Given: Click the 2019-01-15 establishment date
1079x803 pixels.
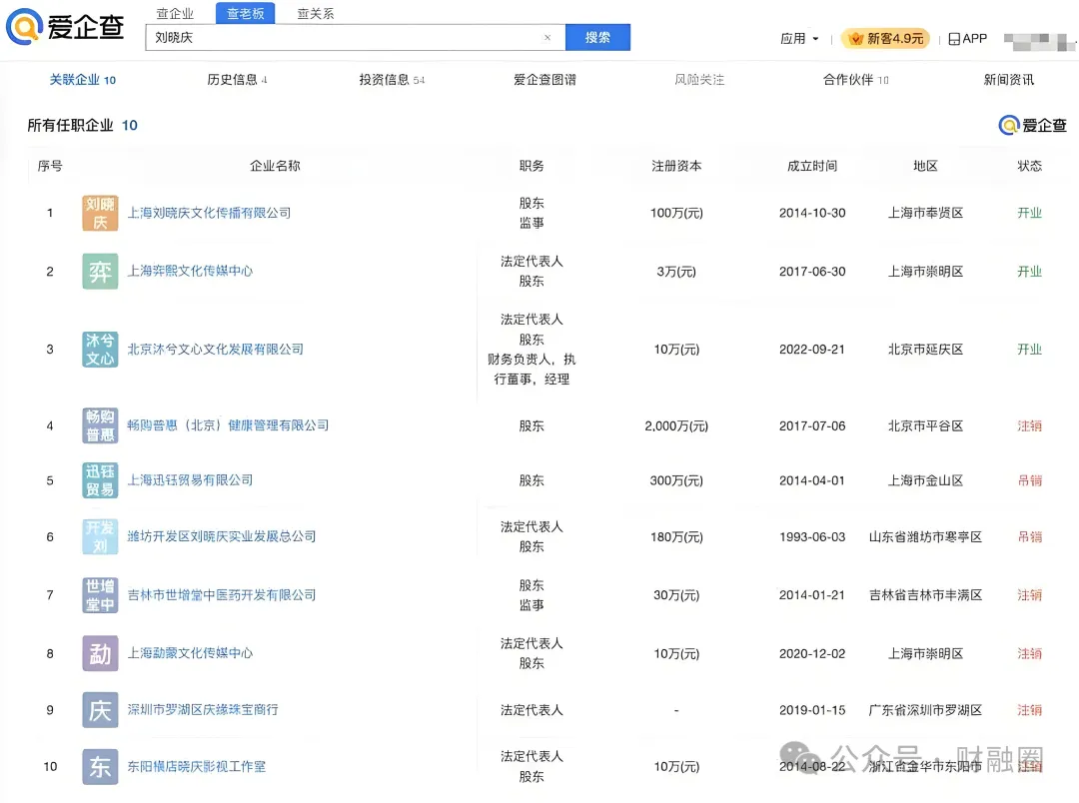Looking at the screenshot, I should pos(812,710).
